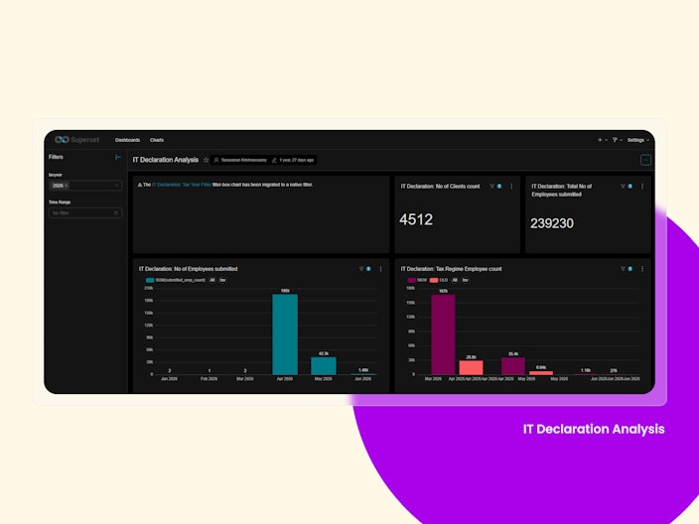699x524 pixels.
Task: Click legend Inv button in Tax Regime chart
Action: click(465, 280)
